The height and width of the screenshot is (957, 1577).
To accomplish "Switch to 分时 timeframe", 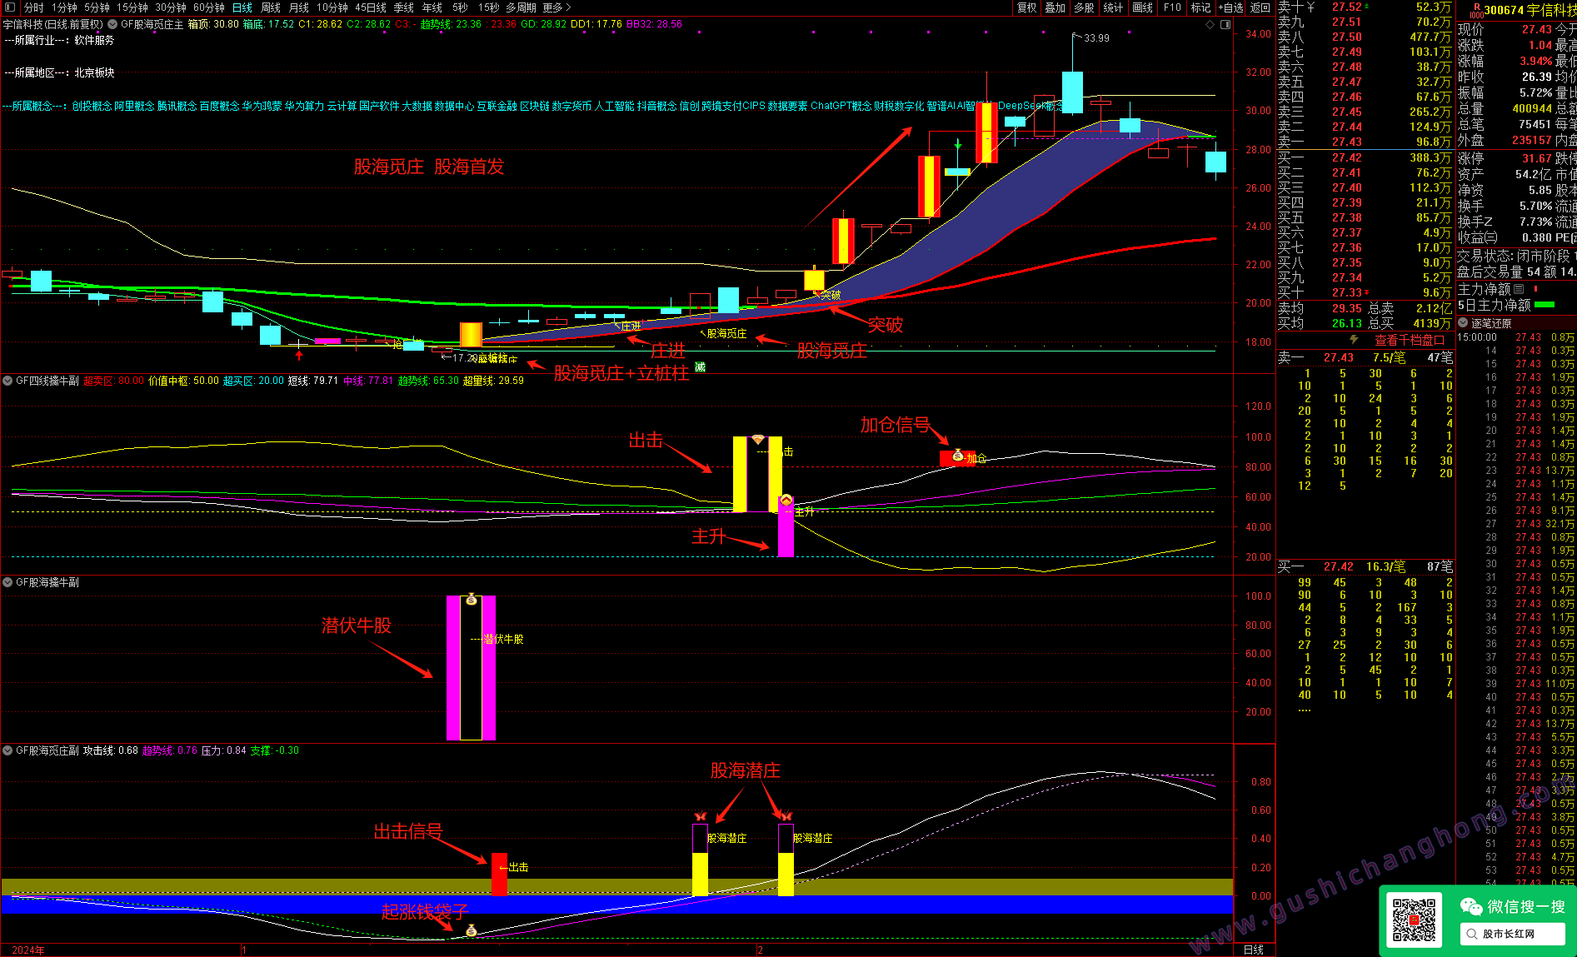I will click(33, 7).
